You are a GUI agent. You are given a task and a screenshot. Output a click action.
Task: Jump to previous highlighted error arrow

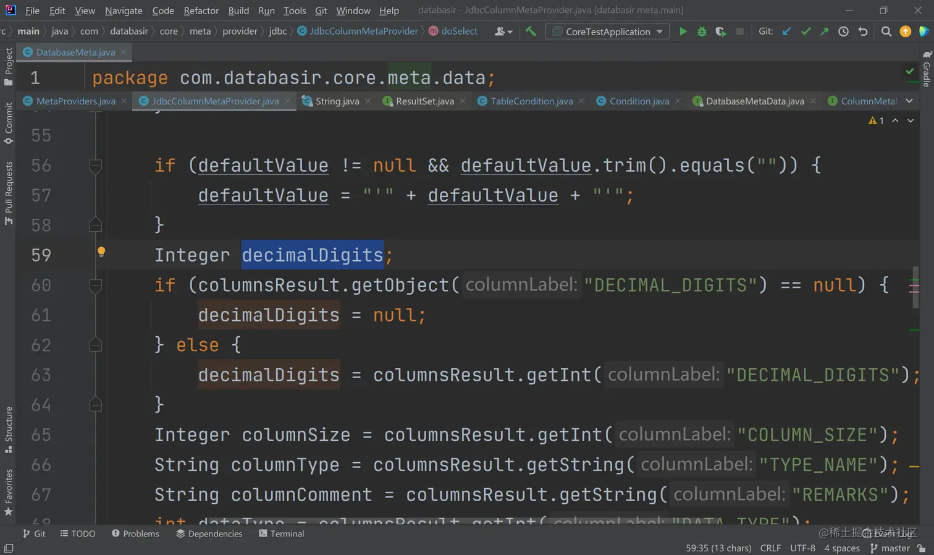pos(895,121)
